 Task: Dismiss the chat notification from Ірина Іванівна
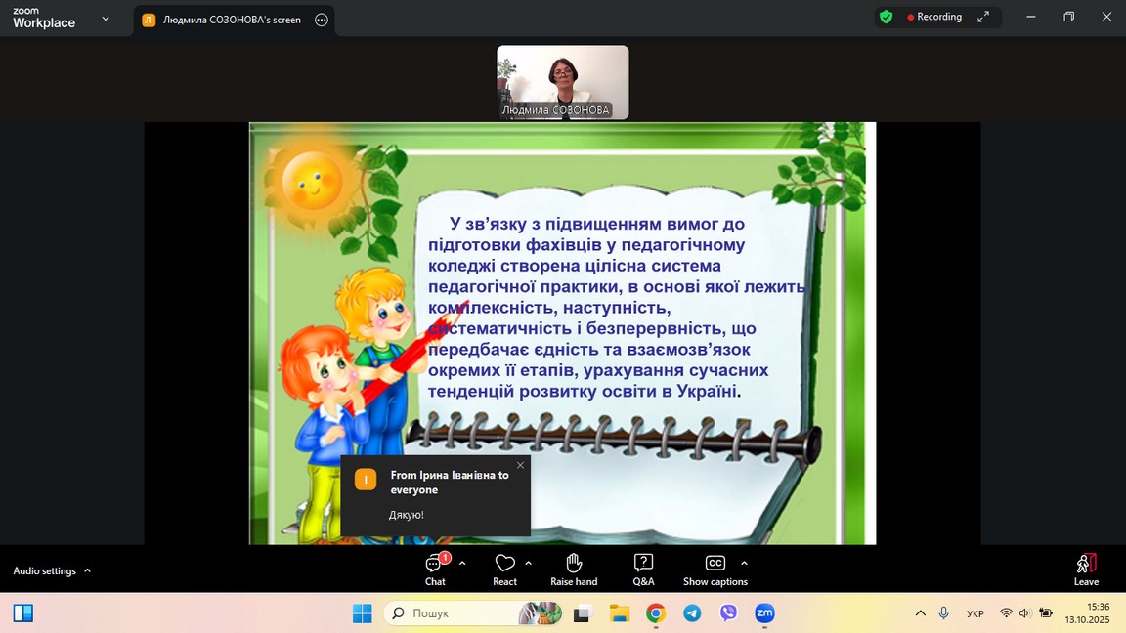pyautogui.click(x=520, y=465)
